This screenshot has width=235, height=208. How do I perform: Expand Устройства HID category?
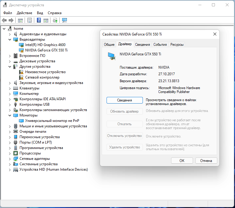10,169
